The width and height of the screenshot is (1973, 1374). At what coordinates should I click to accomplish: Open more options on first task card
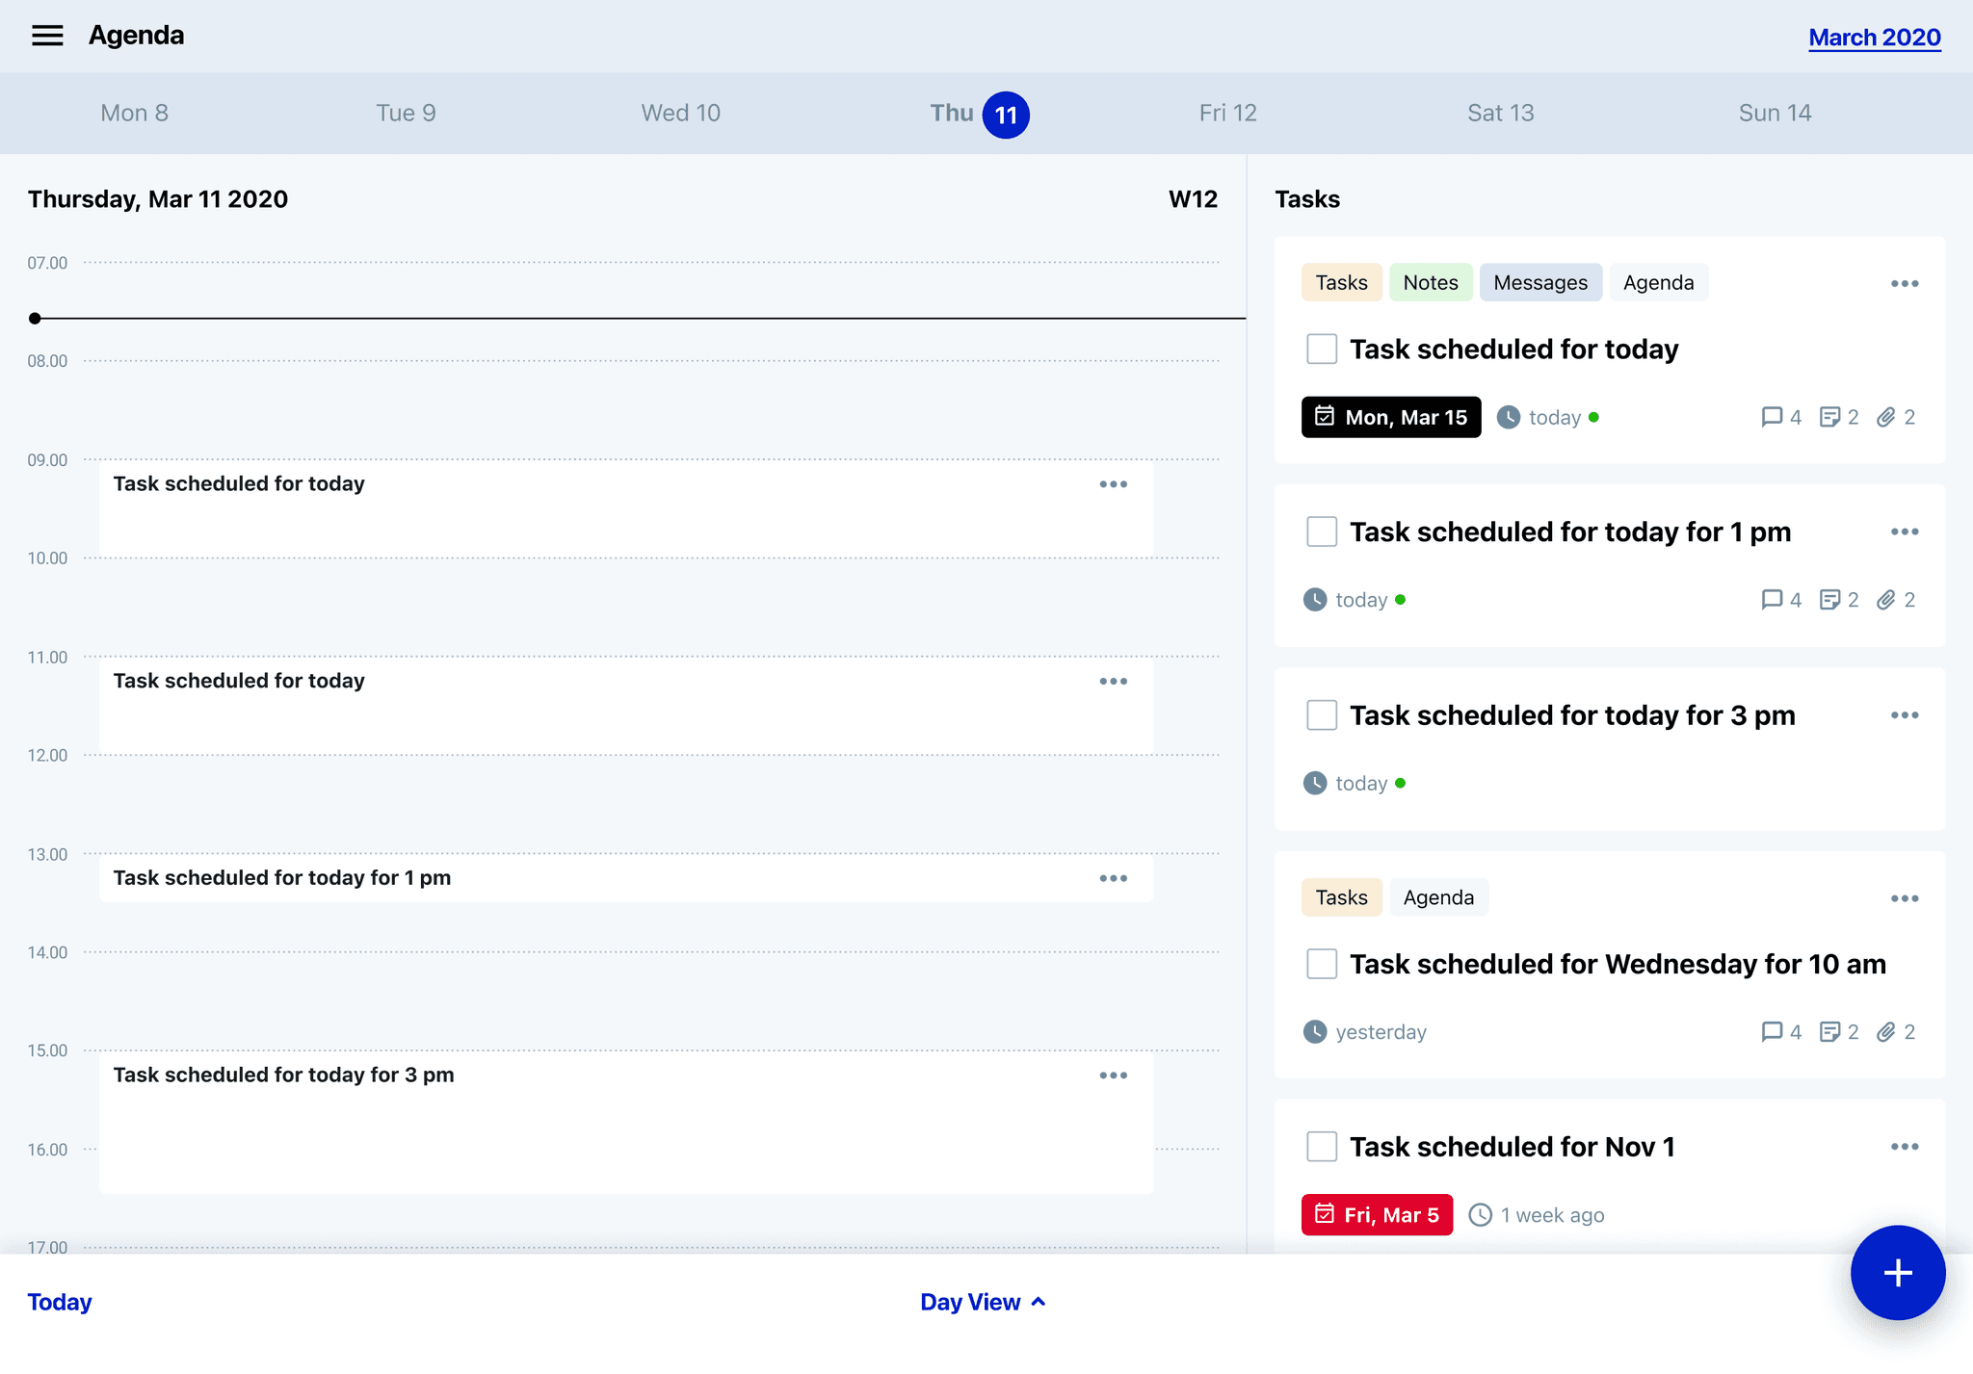coord(1904,283)
